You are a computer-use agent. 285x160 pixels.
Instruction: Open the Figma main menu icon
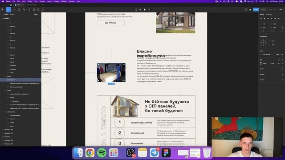2,10
